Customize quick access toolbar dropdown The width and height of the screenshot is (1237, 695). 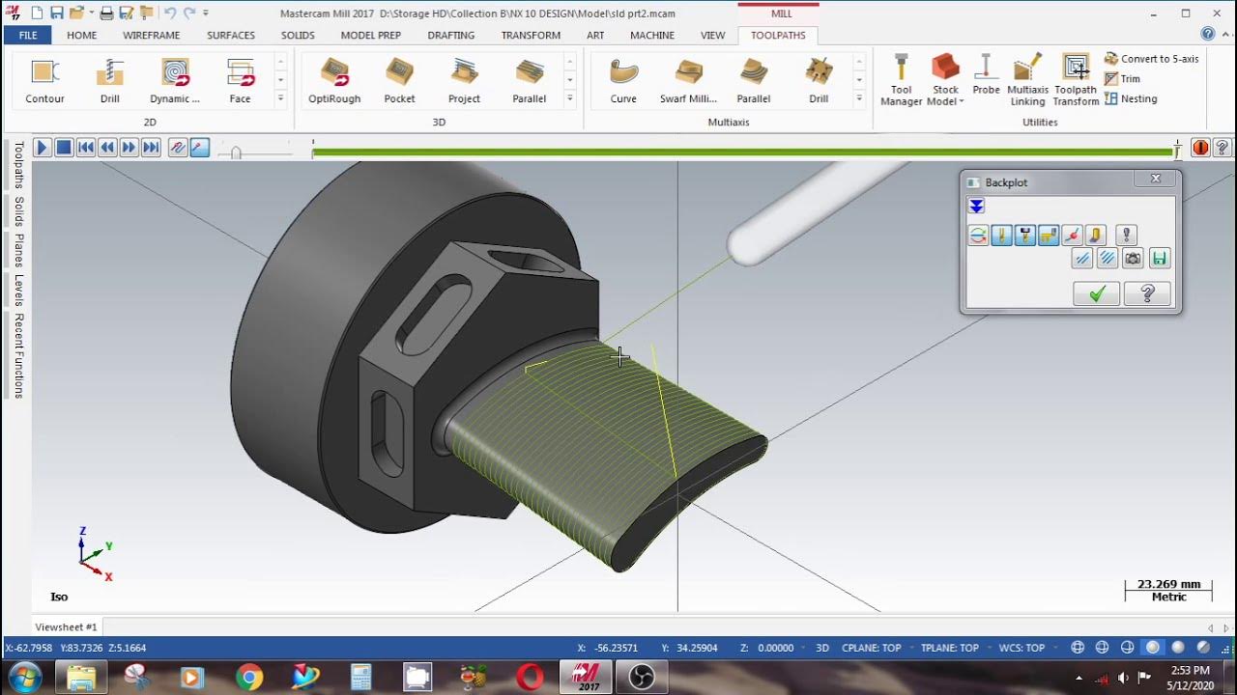(206, 14)
